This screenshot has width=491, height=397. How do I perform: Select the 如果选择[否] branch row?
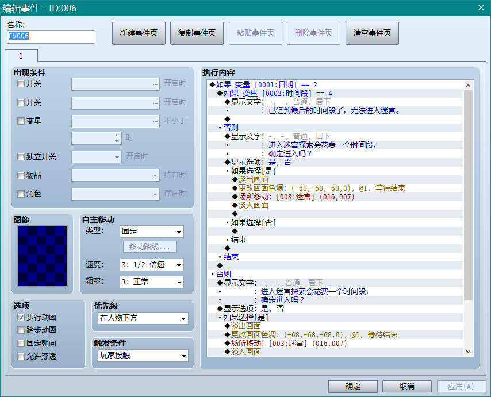click(x=335, y=223)
